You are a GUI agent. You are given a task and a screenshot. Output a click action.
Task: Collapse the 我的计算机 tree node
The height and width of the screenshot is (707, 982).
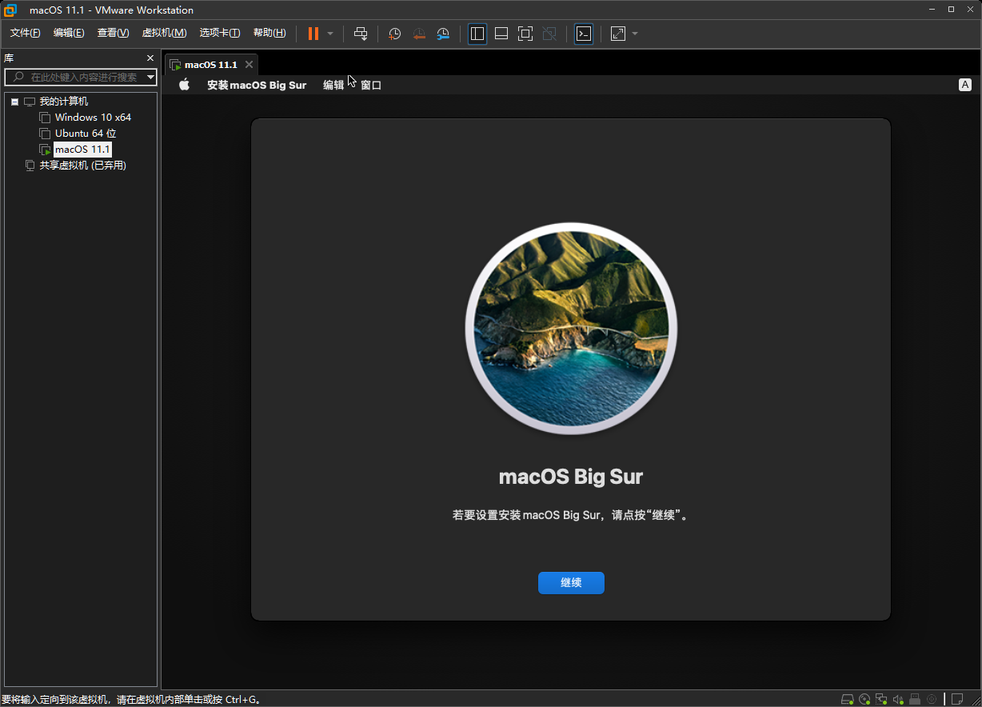click(x=15, y=102)
